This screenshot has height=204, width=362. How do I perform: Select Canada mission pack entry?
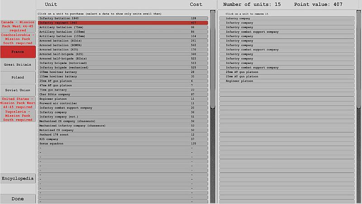[x=18, y=26]
